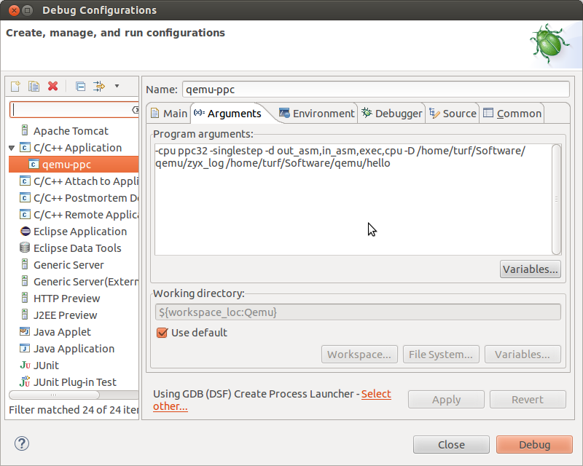
Task: Click the File System... button
Action: pos(441,355)
